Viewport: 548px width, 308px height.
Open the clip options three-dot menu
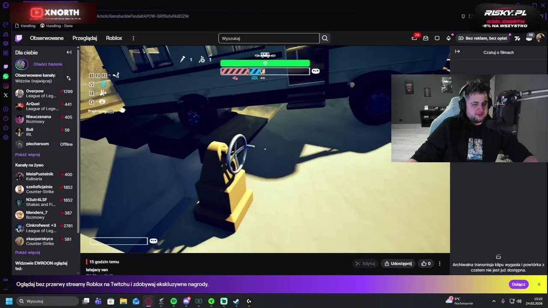(440, 264)
